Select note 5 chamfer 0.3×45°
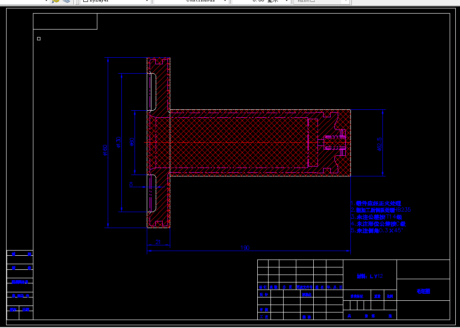The width and height of the screenshot is (460, 328). click(377, 230)
